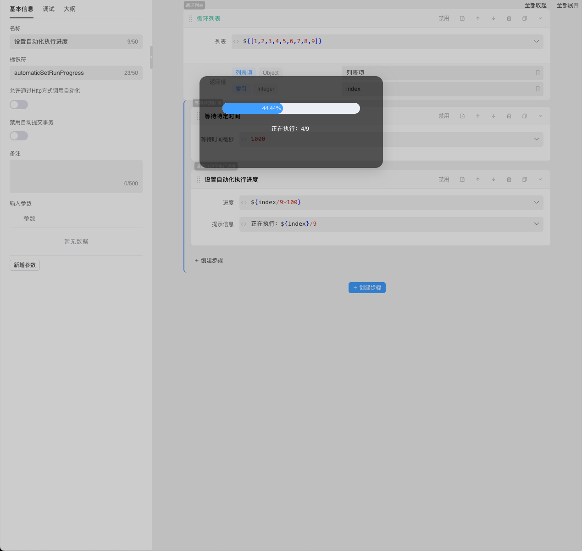This screenshot has height=551, width=582.
Task: Switch to the 调试 tab
Action: click(x=49, y=9)
